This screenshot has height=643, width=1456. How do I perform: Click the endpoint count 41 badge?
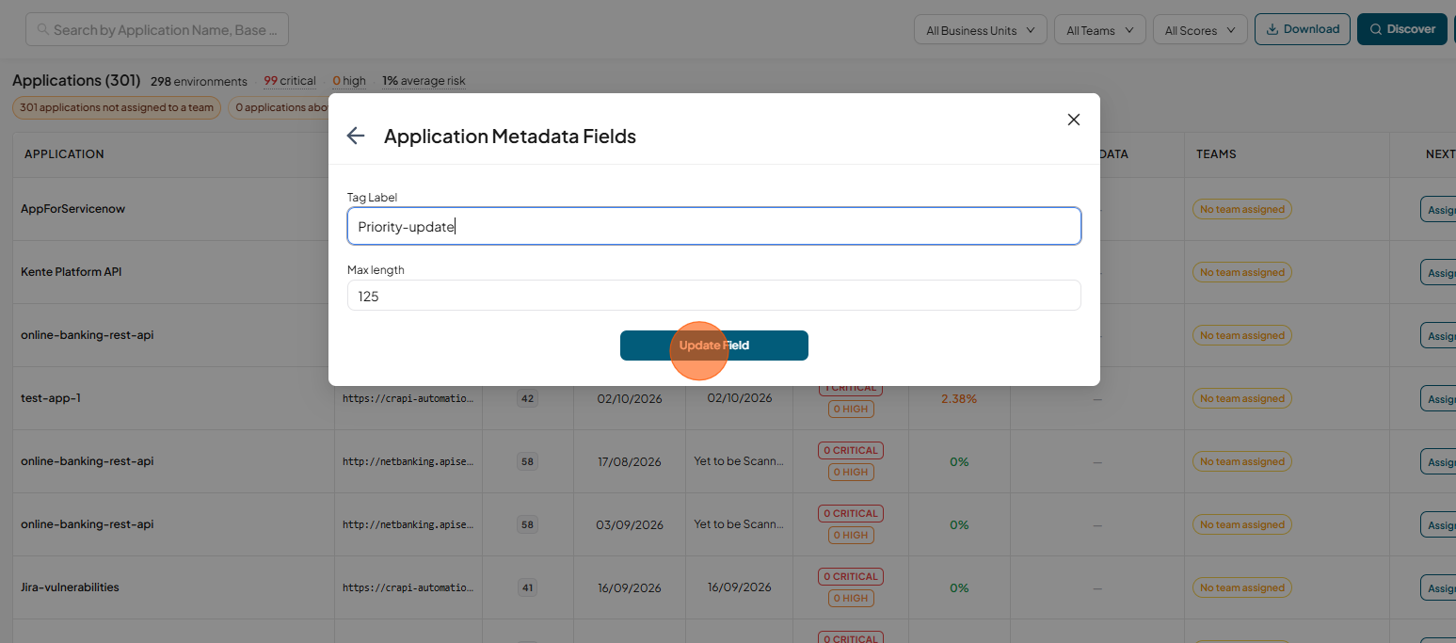(x=527, y=587)
